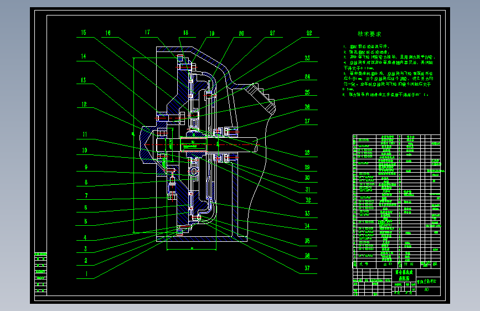The width and height of the screenshot is (480, 311).
Task: Click the leader label 17
Action: (147, 32)
